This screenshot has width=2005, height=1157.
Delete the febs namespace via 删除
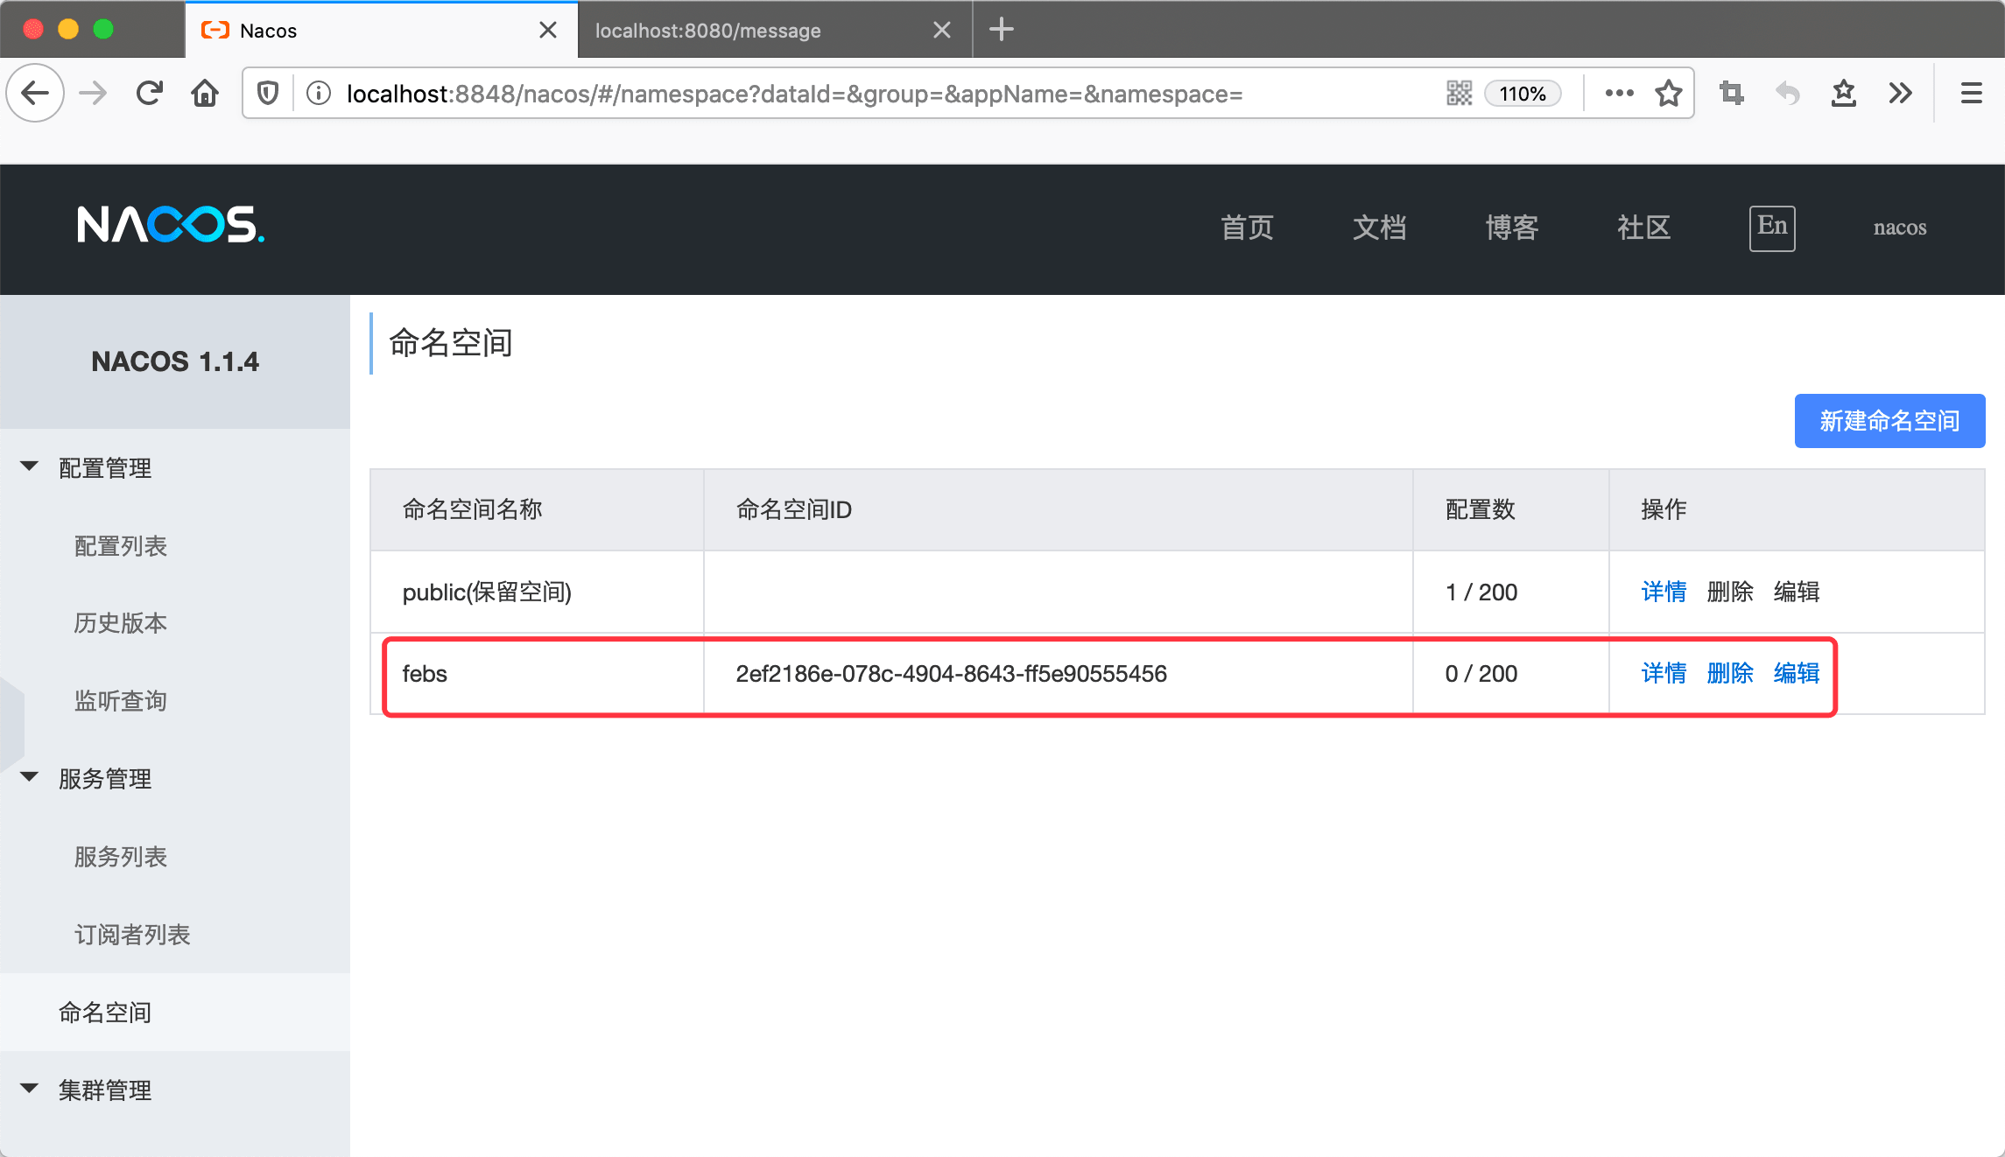(1730, 673)
